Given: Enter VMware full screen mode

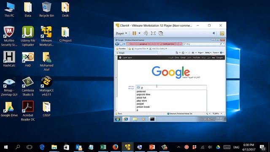Looking at the screenshot, I should pyautogui.click(x=153, y=33).
